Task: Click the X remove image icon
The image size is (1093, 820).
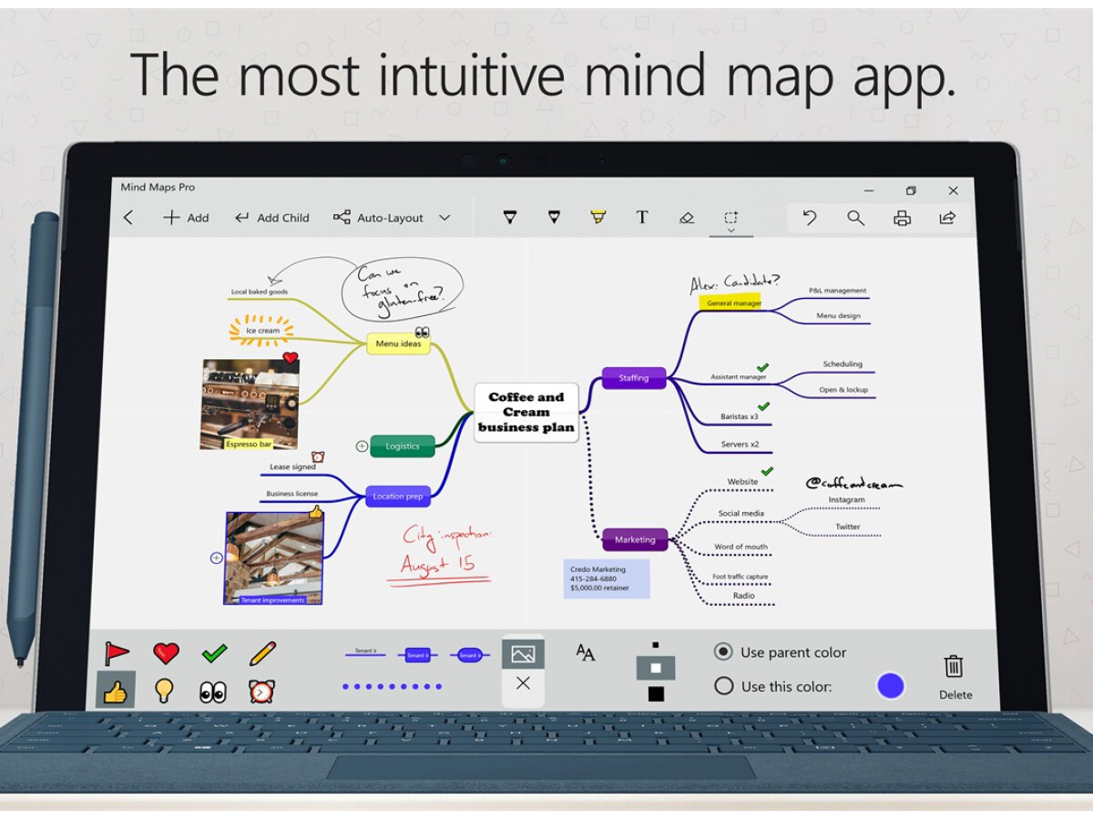Action: (x=523, y=683)
